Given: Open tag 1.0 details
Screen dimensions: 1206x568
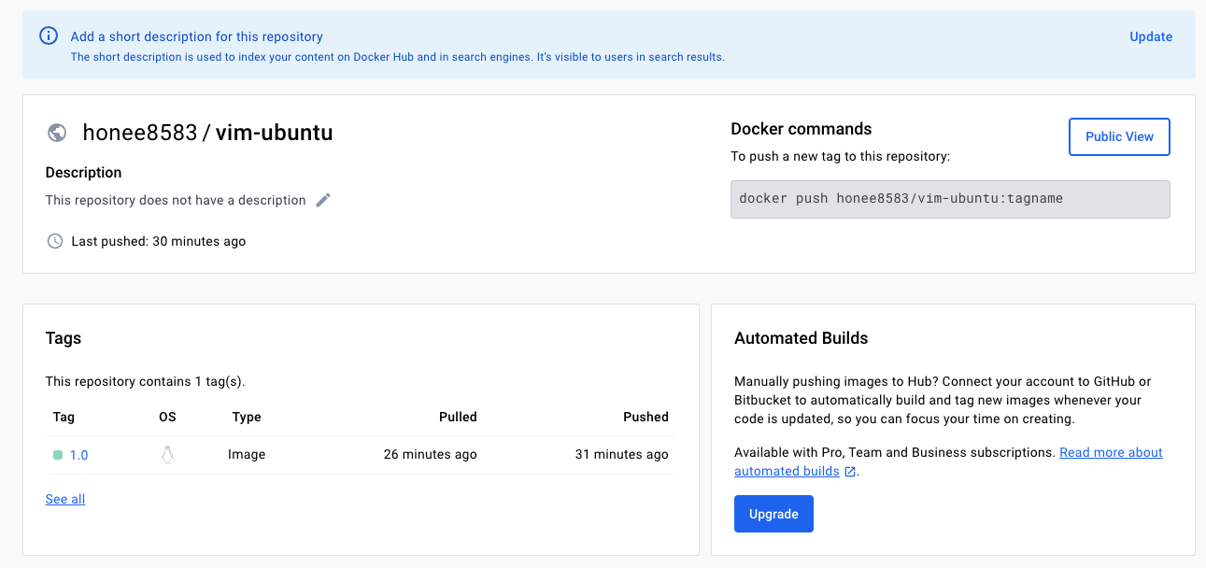Looking at the screenshot, I should (x=79, y=455).
